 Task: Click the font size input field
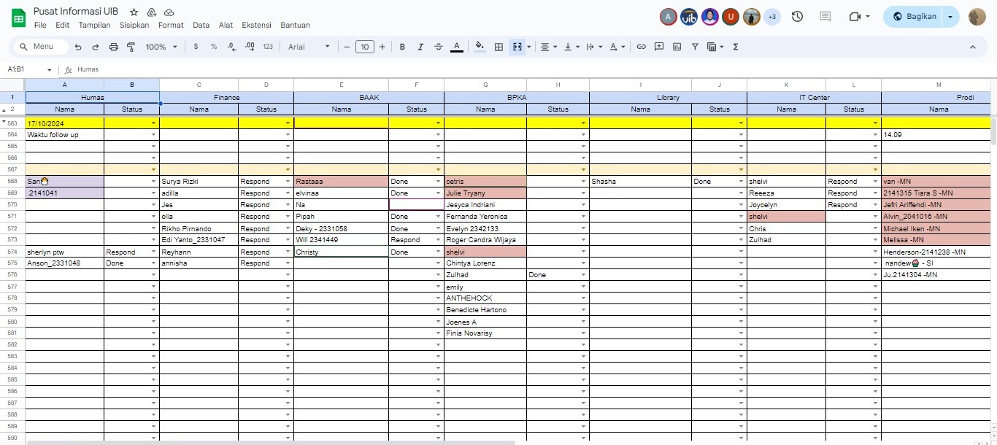tap(364, 47)
